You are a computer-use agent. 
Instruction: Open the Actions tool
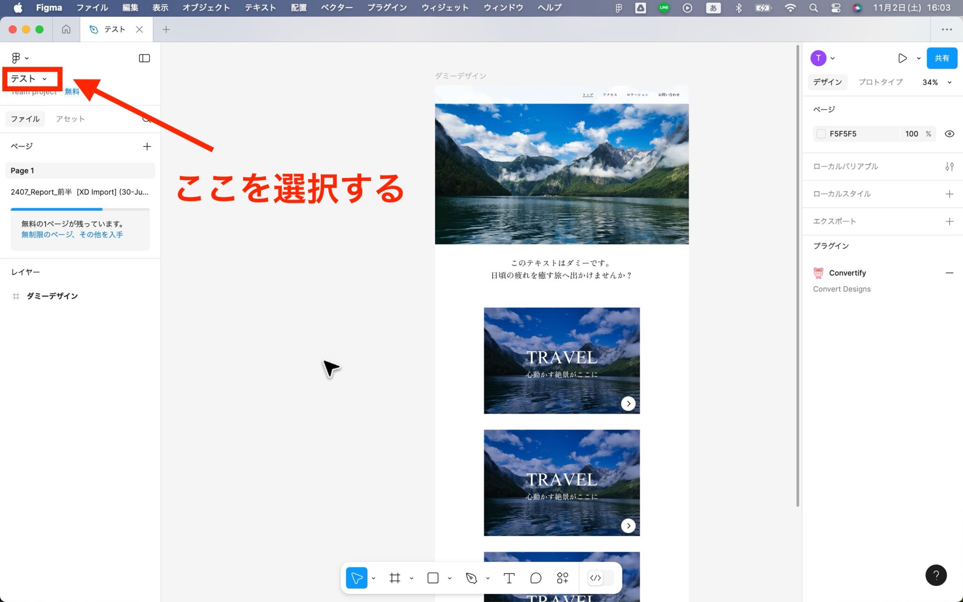click(562, 578)
